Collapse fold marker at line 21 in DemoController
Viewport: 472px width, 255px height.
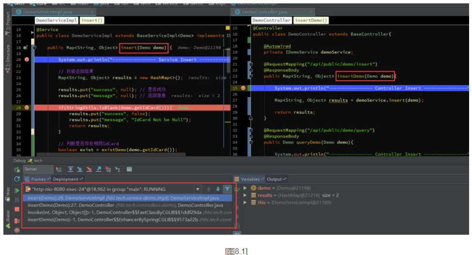click(x=250, y=64)
